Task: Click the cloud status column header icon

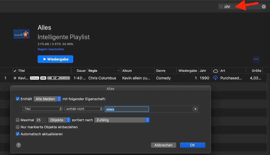Action: (x=215, y=71)
